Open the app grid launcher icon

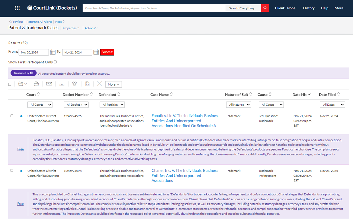tap(17, 8)
